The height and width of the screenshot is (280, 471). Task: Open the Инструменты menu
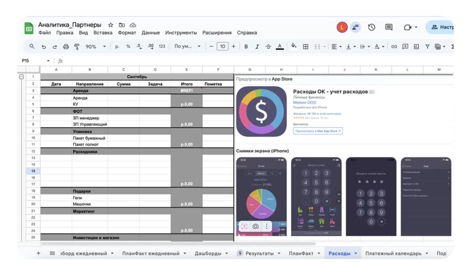tap(181, 33)
